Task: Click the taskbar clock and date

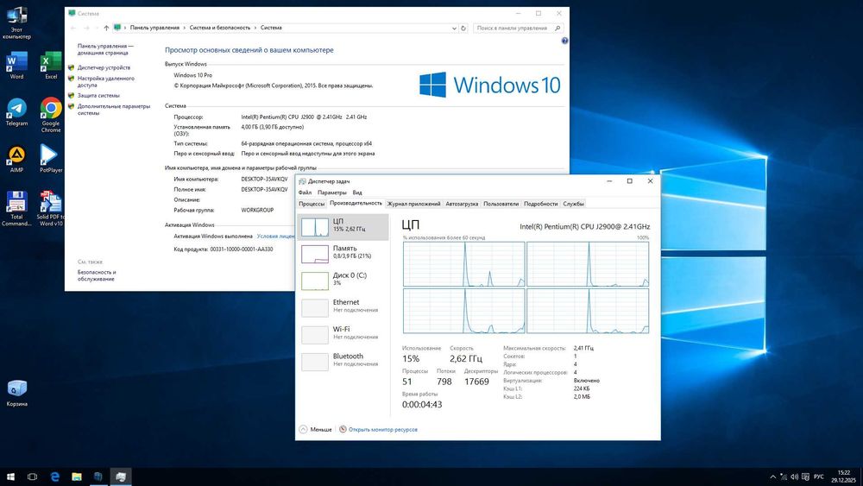Action: (x=843, y=477)
